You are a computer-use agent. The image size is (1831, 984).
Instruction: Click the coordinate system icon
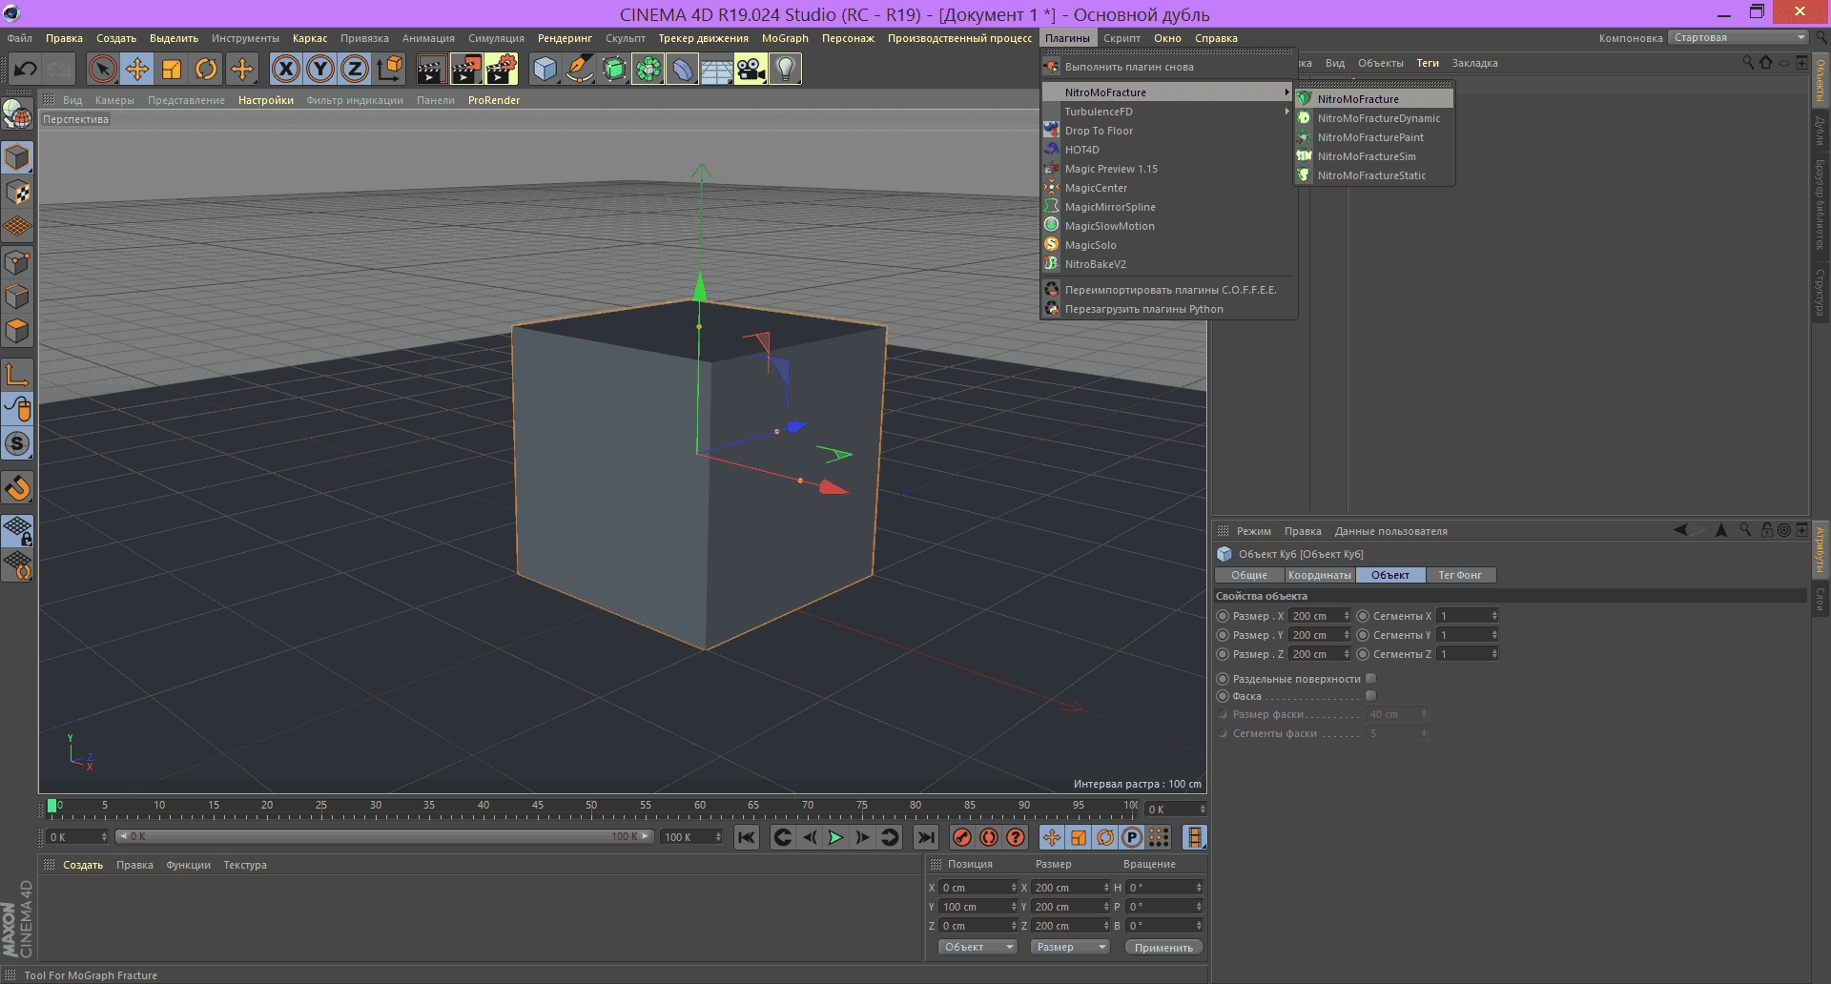[390, 69]
